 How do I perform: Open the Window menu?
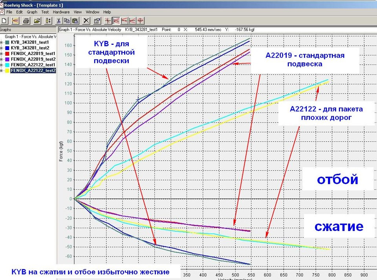93,12
